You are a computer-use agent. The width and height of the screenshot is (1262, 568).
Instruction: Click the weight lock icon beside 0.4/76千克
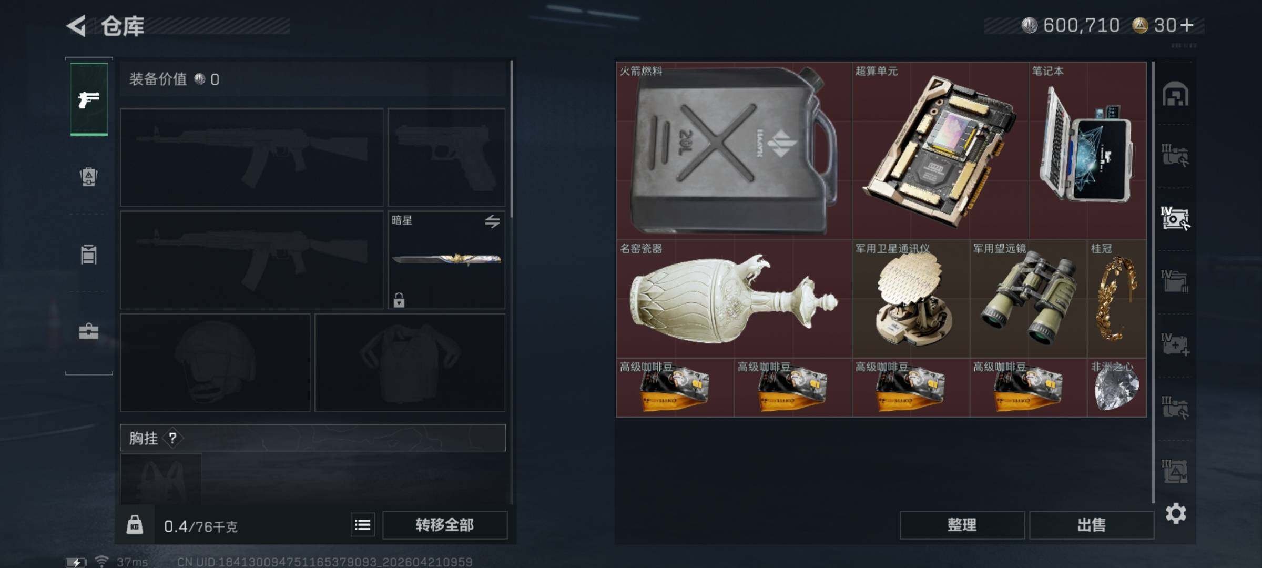[x=135, y=525]
